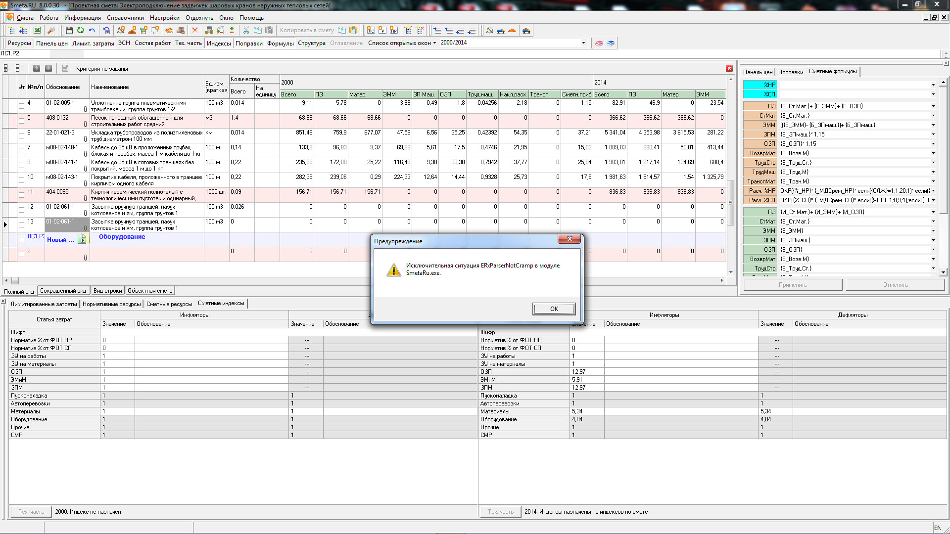Select the Оборудование section row
This screenshot has width=950, height=534.
pos(364,239)
